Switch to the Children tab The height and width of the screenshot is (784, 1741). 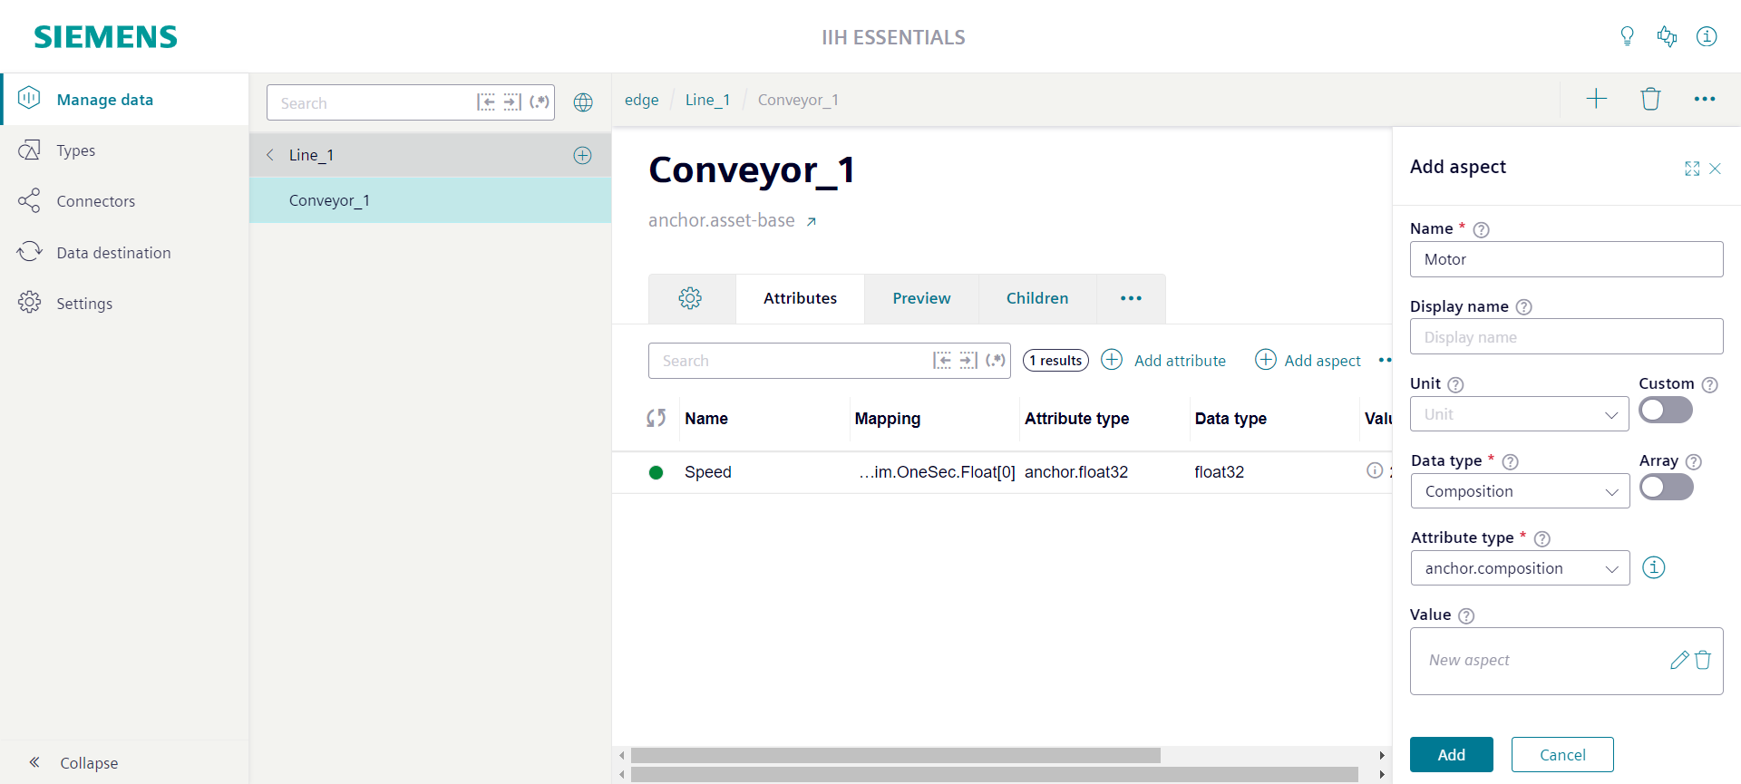tap(1037, 298)
